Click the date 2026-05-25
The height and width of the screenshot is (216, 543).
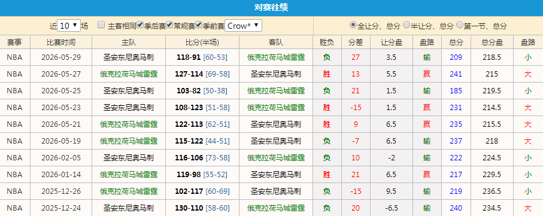point(61,91)
